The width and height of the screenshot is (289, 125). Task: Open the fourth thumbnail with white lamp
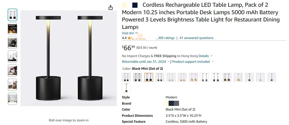(12, 57)
